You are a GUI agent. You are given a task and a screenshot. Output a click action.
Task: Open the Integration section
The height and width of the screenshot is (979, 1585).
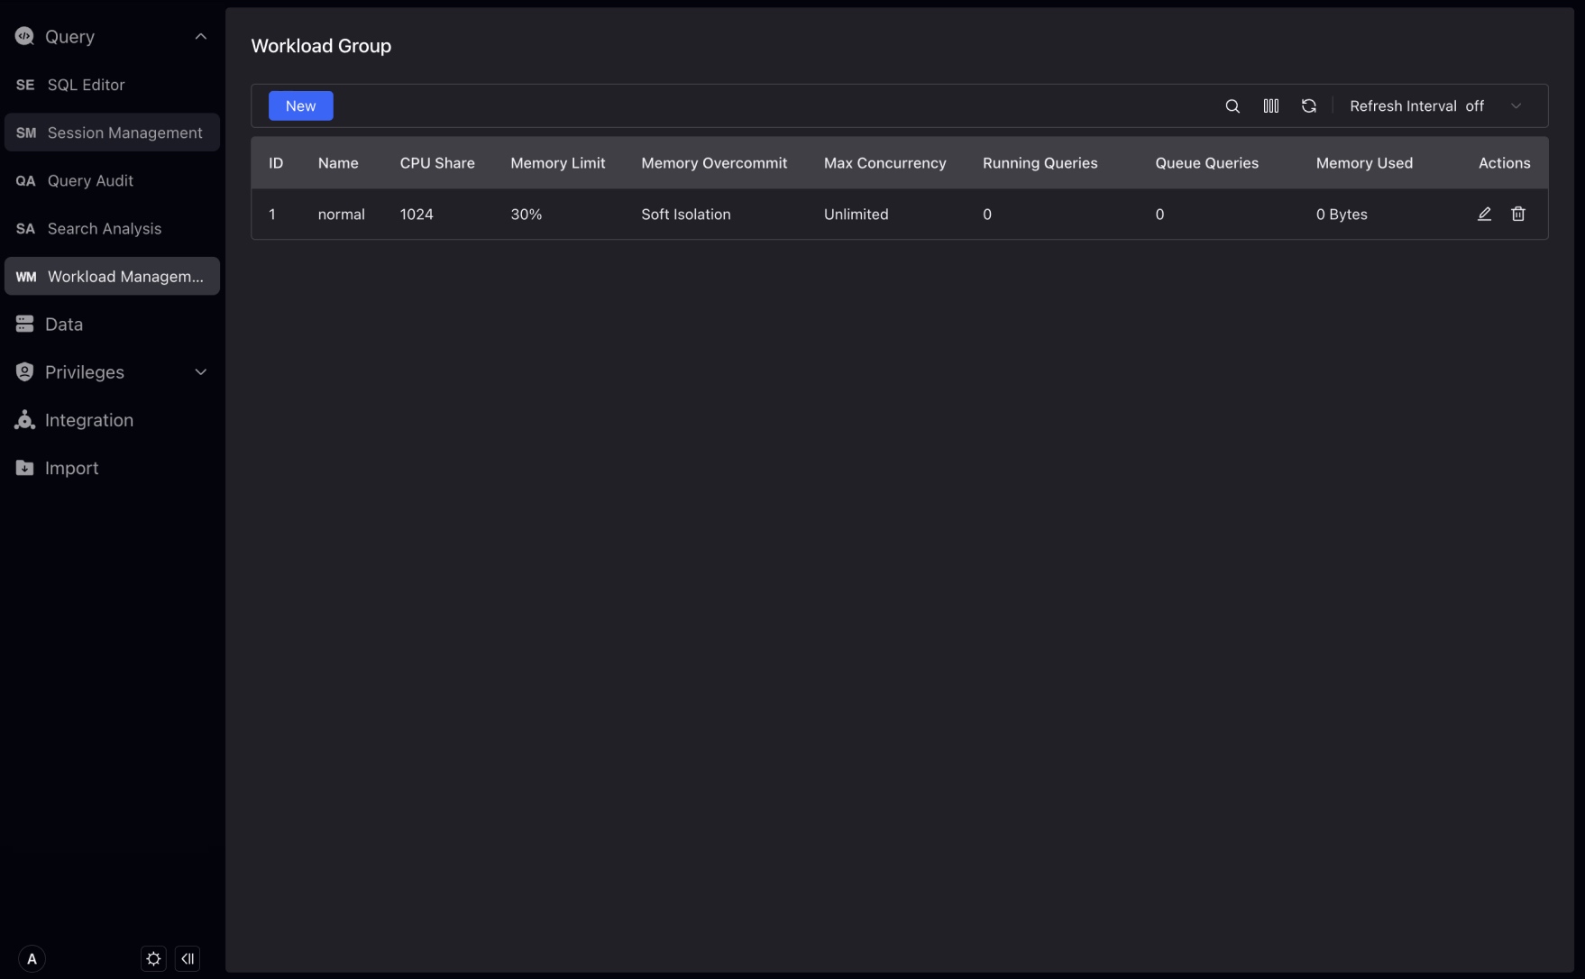tap(88, 420)
